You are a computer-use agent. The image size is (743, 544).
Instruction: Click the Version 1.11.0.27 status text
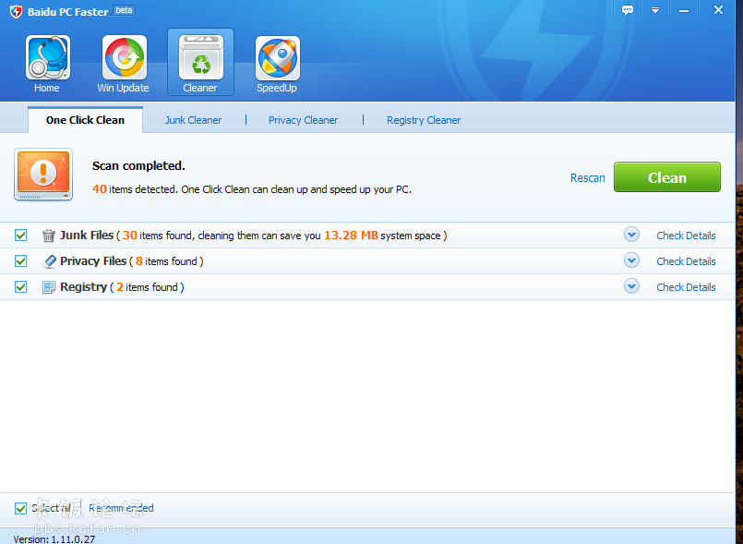coord(54,539)
